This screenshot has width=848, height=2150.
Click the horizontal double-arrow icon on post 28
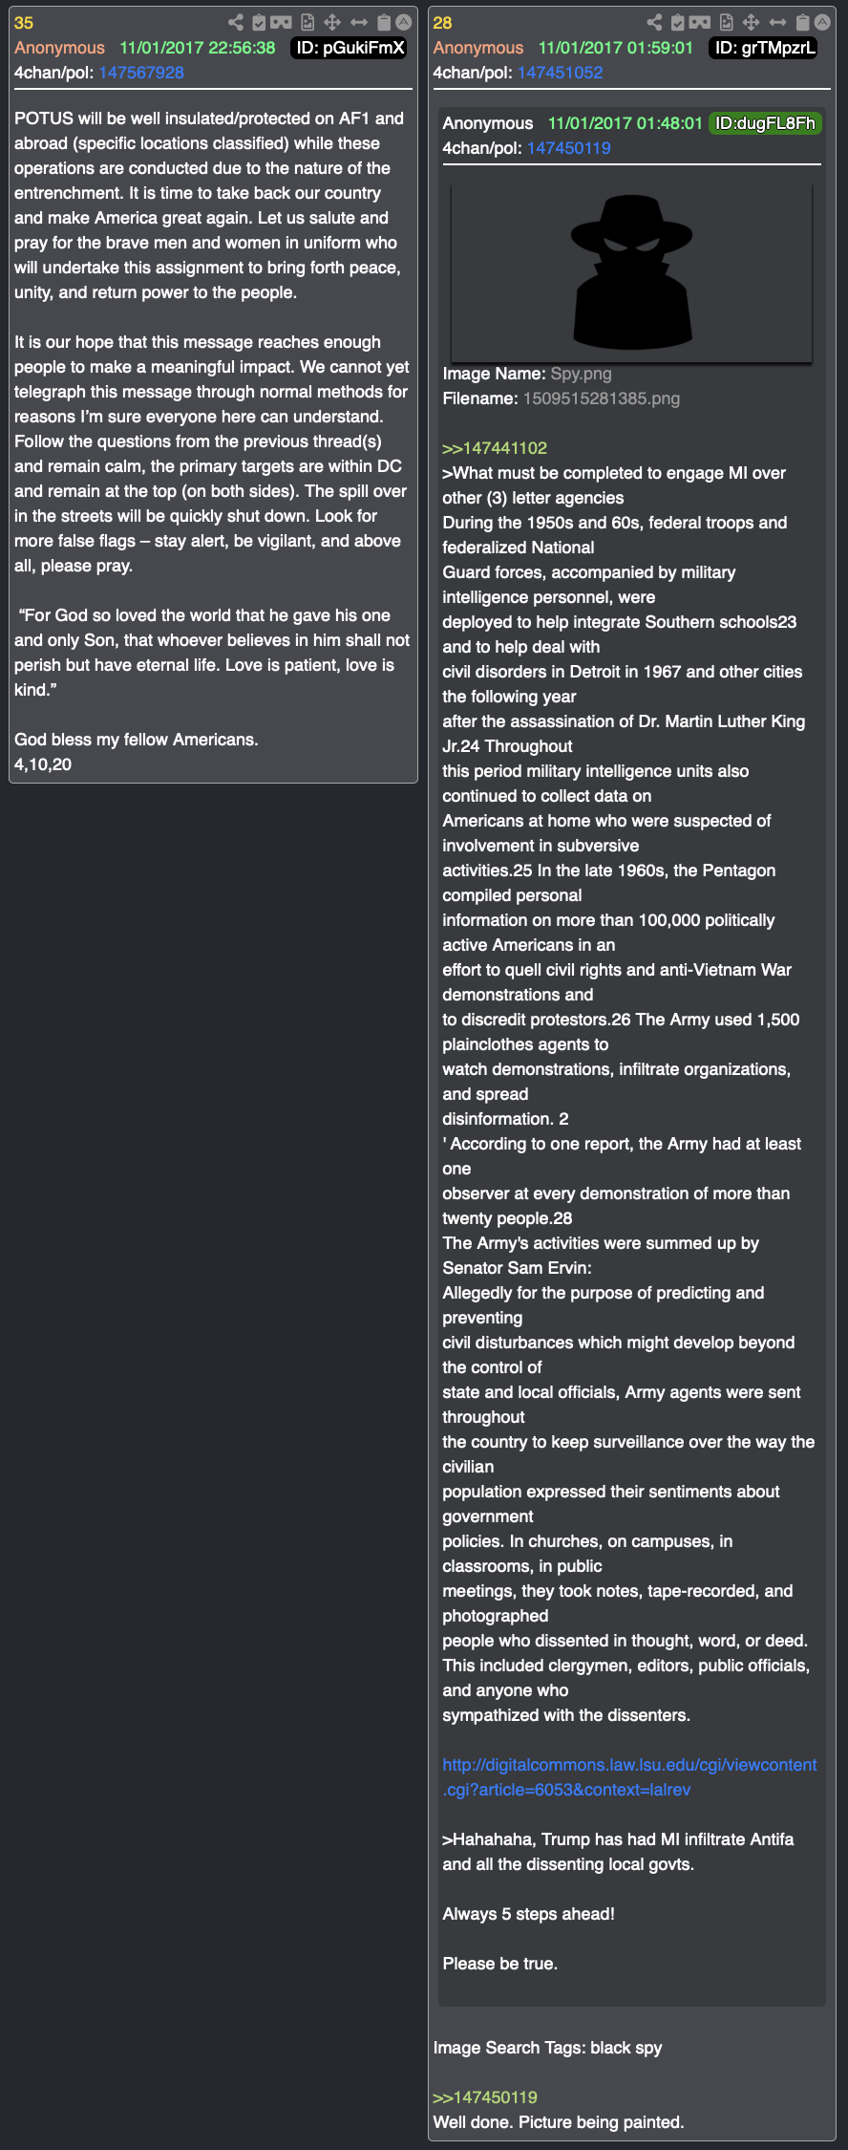click(778, 22)
